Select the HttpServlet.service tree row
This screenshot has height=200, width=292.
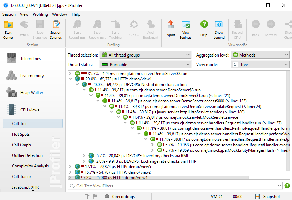(x=180, y=112)
